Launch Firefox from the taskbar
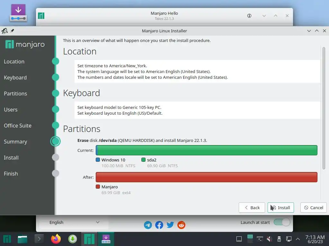The image size is (329, 246). [56, 239]
